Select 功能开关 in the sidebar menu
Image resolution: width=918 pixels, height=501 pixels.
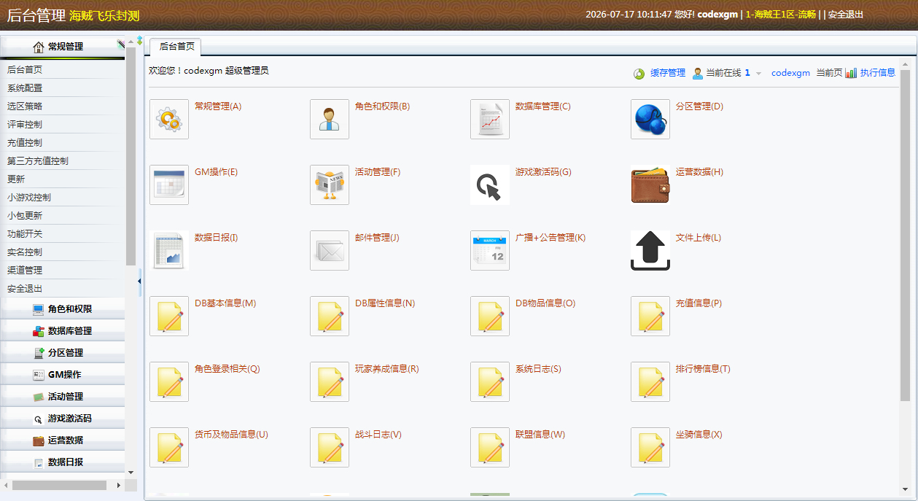(x=25, y=233)
